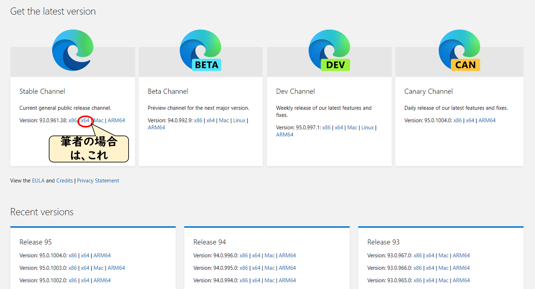The image size is (535, 289).
Task: Download Dev 95.0.997.1 Linux driver
Action: click(367, 128)
